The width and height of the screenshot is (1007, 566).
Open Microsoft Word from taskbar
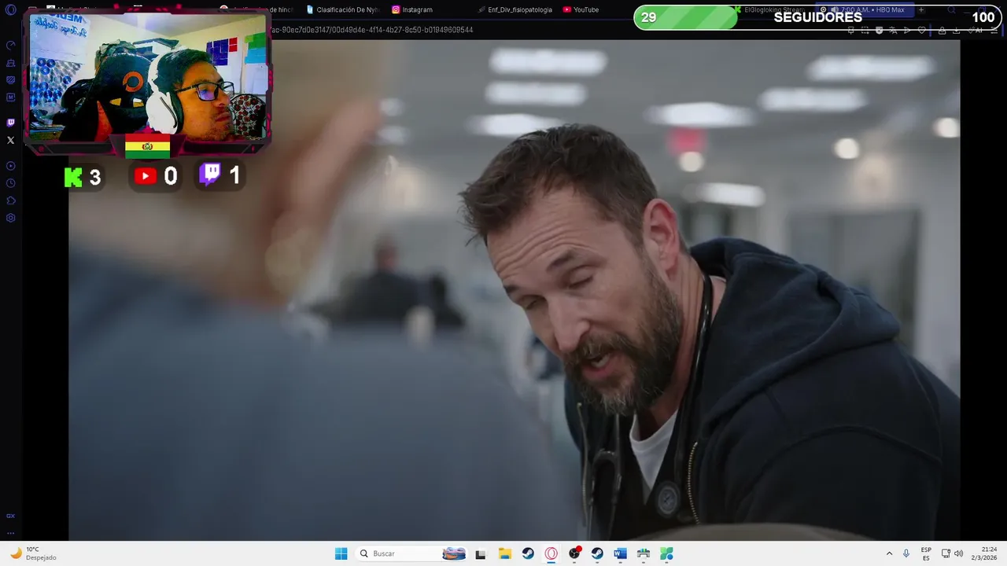click(x=620, y=553)
